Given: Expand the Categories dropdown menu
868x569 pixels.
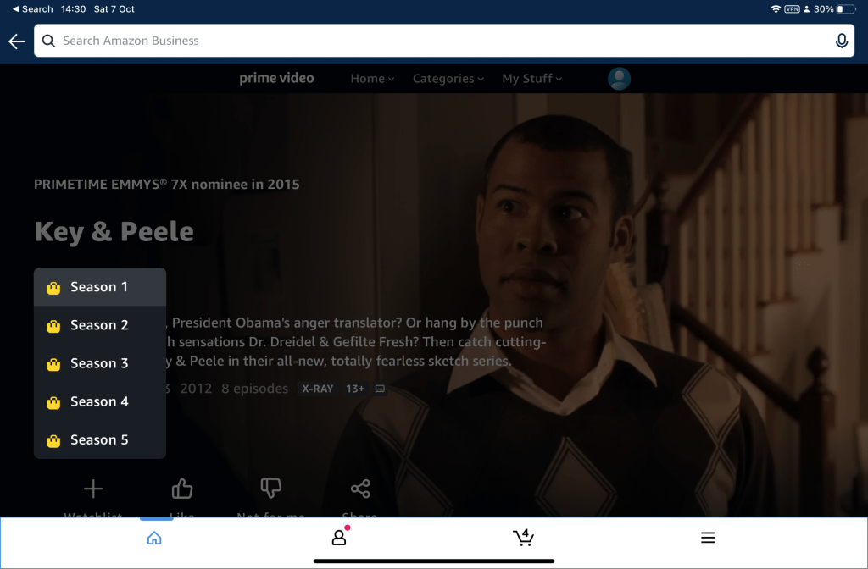Looking at the screenshot, I should tap(448, 79).
